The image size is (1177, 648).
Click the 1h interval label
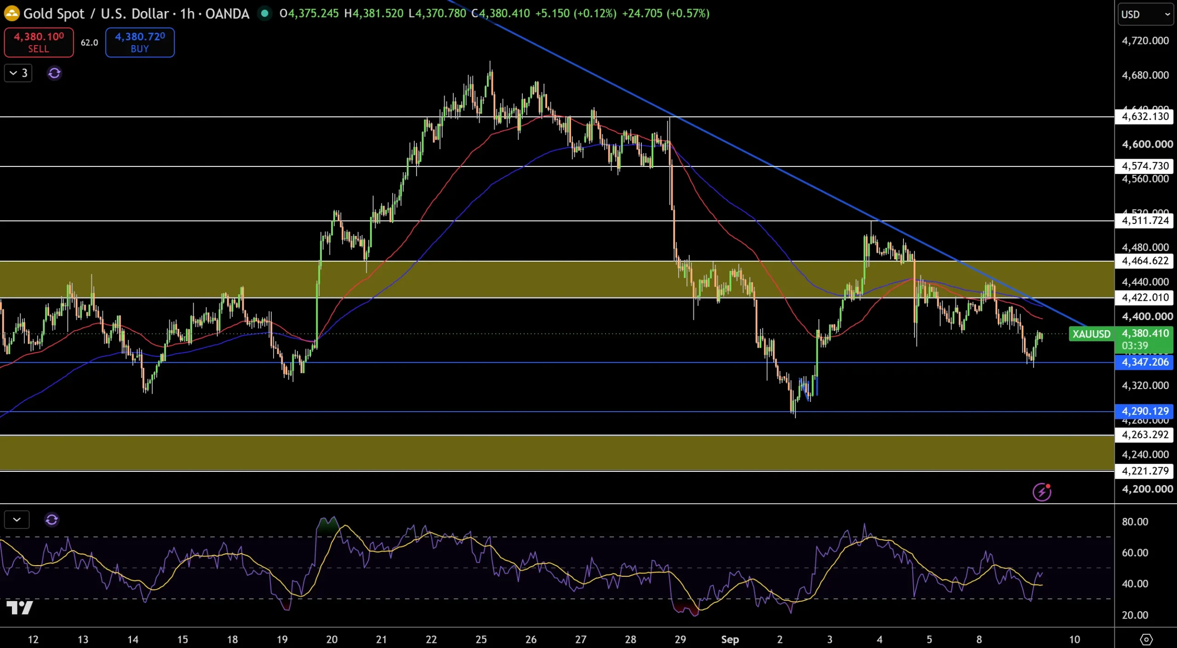pos(188,13)
